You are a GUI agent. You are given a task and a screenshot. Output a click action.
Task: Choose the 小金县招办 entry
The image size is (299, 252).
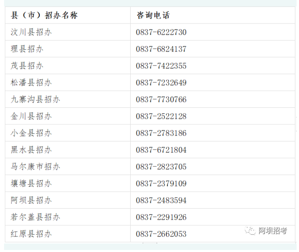[31, 133]
